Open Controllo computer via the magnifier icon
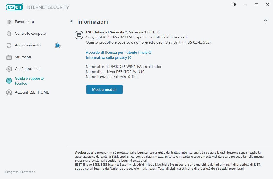Image resolution: width=273 pixels, height=179 pixels. pyautogui.click(x=9, y=33)
